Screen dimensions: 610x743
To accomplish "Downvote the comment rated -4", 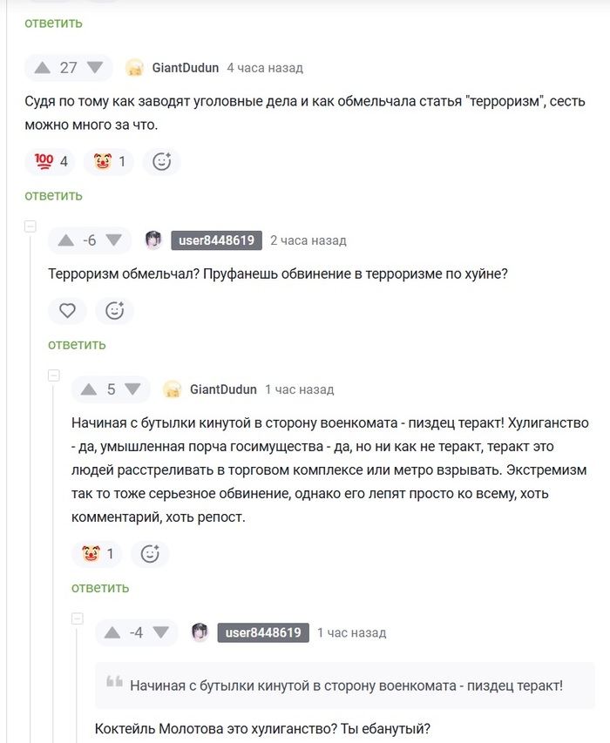I will point(159,632).
